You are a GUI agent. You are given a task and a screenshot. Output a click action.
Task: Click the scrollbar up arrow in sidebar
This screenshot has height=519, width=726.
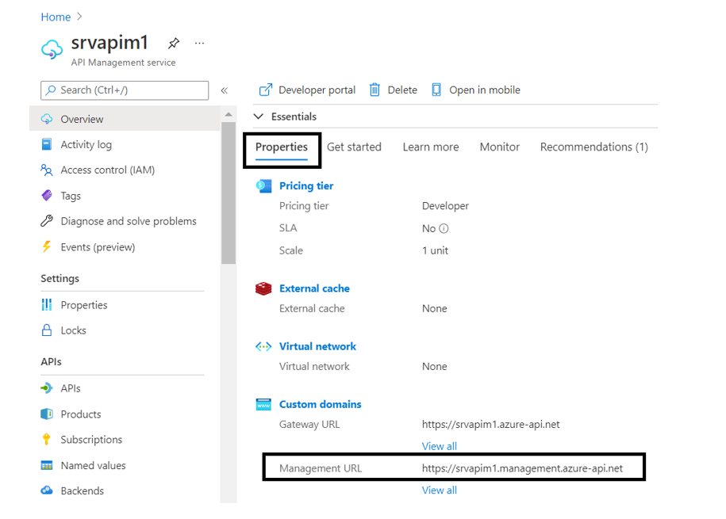click(229, 114)
